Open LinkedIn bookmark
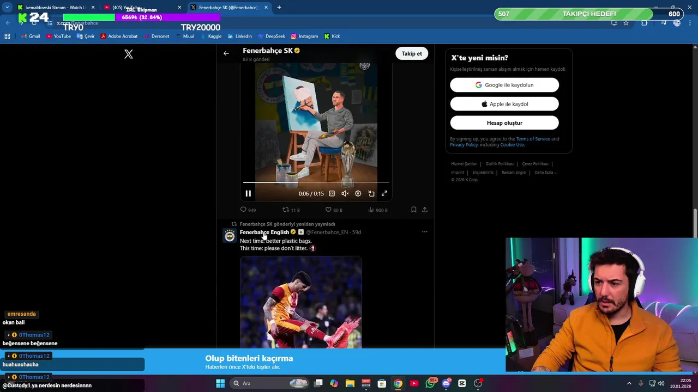 tap(239, 36)
